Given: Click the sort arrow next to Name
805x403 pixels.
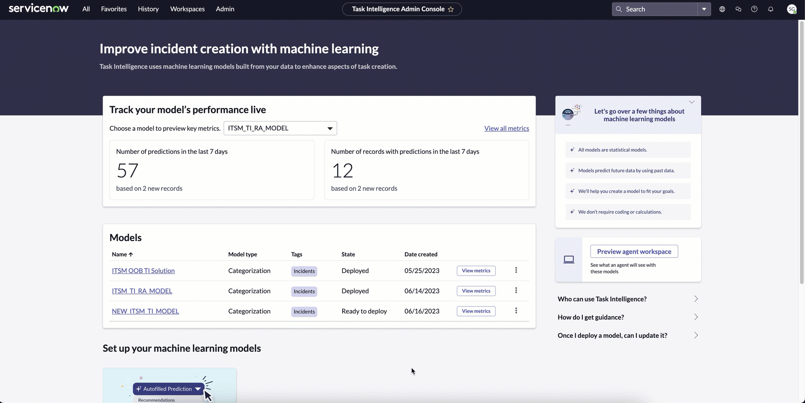Looking at the screenshot, I should coord(131,255).
